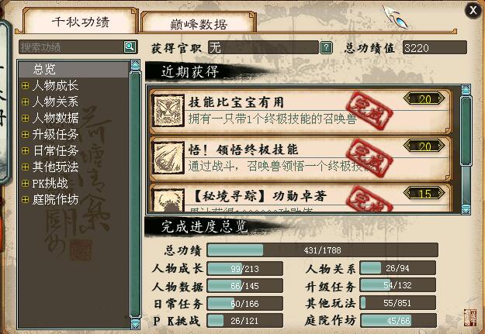This screenshot has width=485, height=334.
Task: Open the question mark help icon
Action: click(326, 47)
